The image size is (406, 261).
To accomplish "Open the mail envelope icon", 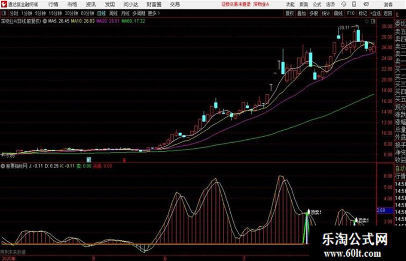I will (x=366, y=4).
